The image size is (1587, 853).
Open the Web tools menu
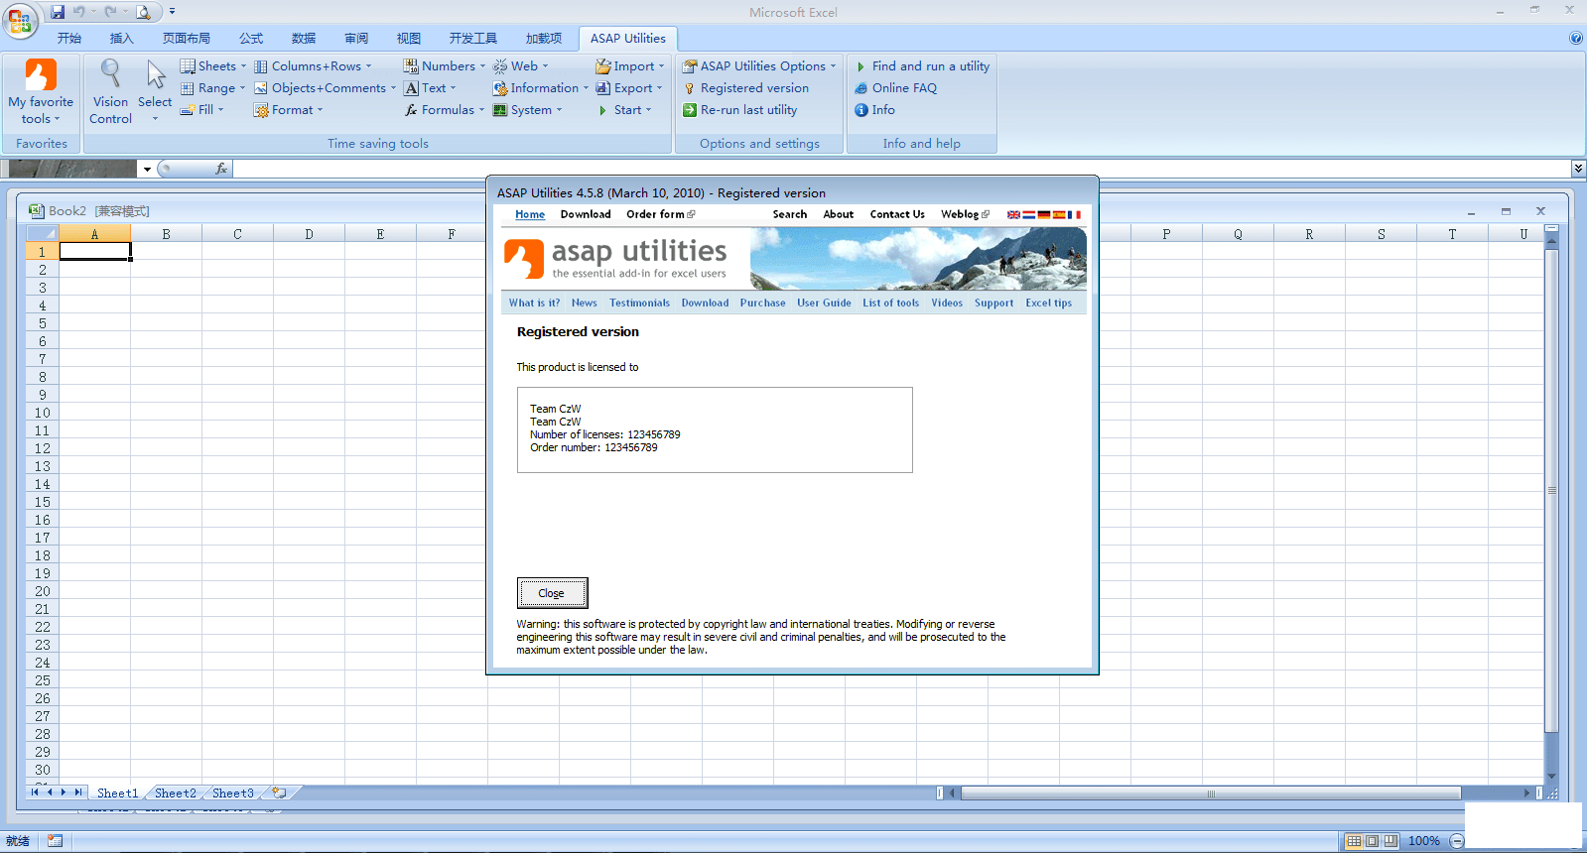(x=521, y=66)
